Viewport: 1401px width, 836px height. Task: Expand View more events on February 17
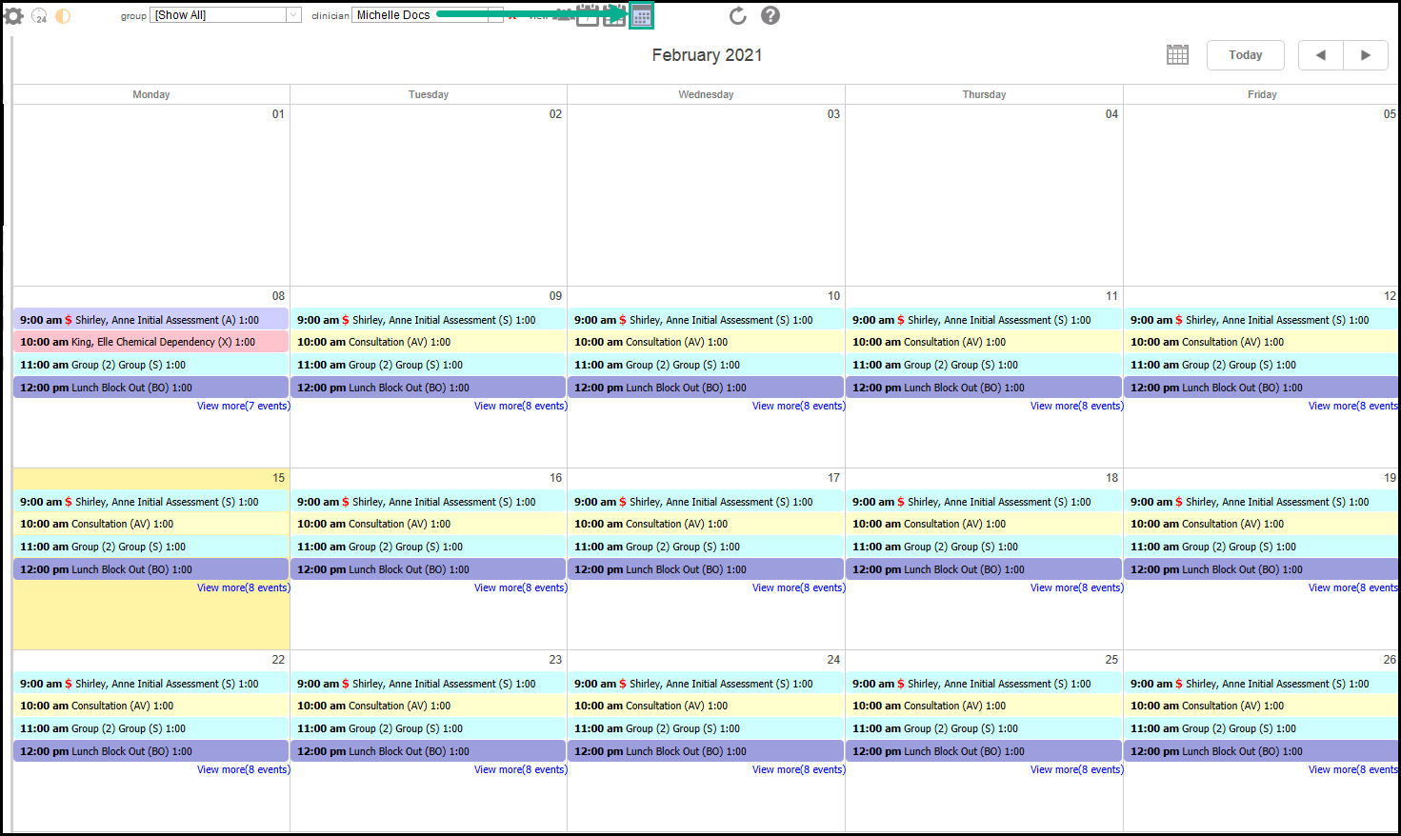(798, 587)
